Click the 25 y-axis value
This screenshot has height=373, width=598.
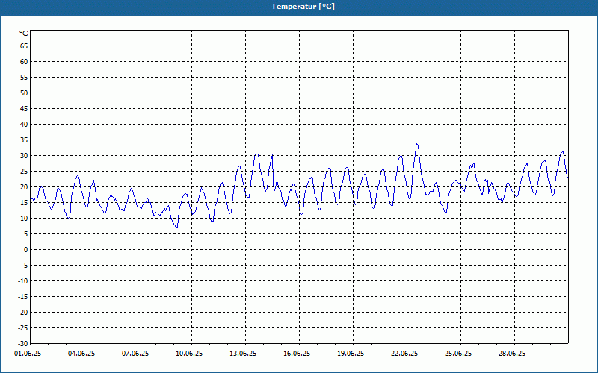pos(24,172)
